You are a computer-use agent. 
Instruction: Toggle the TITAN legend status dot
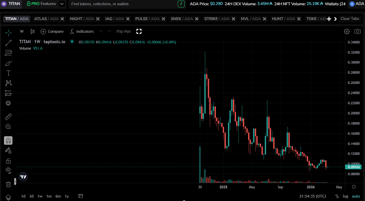72,42
